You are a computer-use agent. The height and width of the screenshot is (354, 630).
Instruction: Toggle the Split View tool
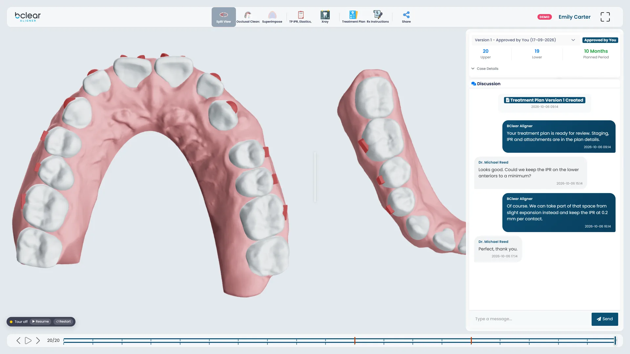coord(223,17)
